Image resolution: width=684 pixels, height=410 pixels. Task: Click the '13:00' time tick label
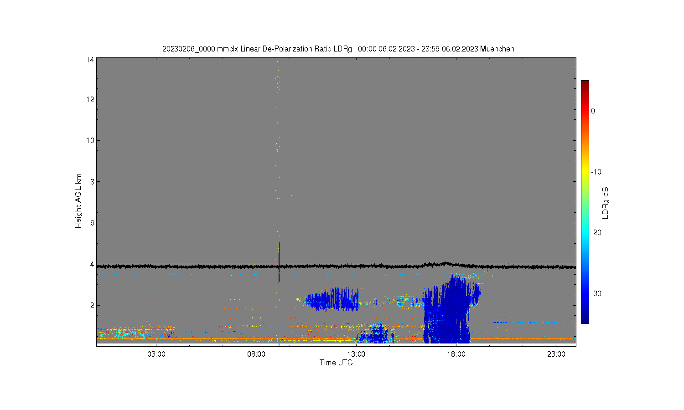[x=356, y=354]
